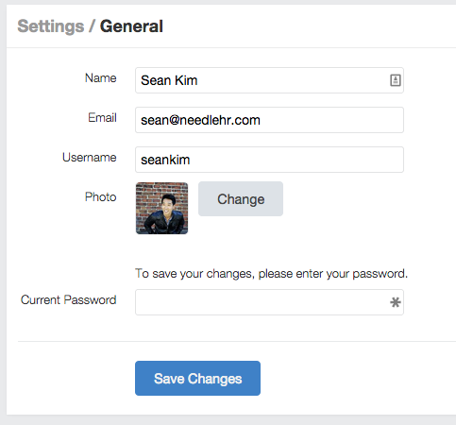
Task: Click the Email field label
Action: [102, 118]
